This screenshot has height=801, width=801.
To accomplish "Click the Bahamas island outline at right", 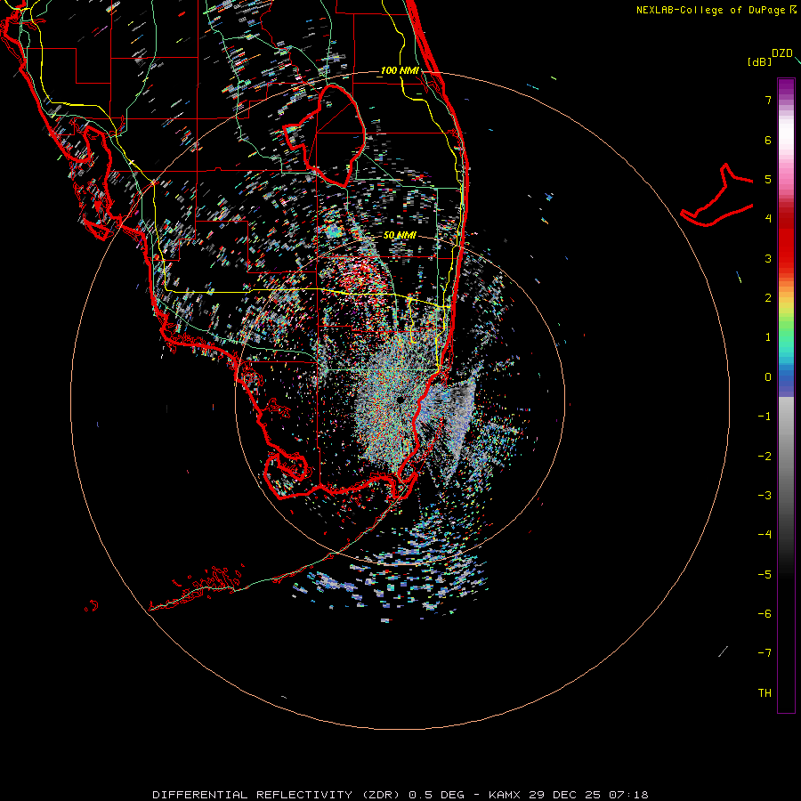I will (716, 195).
